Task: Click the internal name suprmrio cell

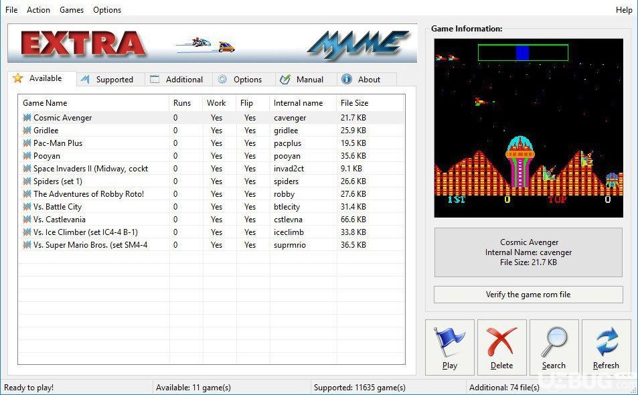Action: [289, 244]
